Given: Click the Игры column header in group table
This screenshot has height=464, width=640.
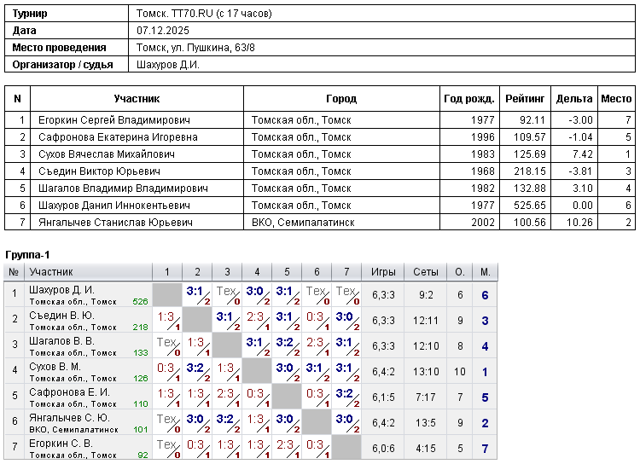Looking at the screenshot, I should tap(383, 272).
